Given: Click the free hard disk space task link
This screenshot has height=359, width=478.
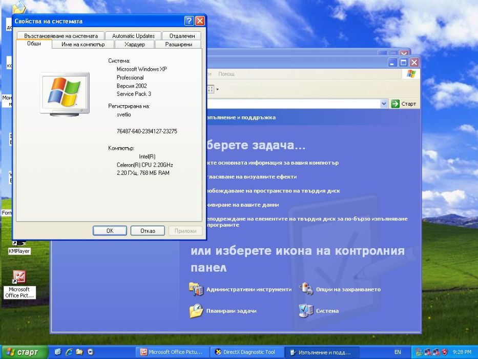Looking at the screenshot, I should [x=273, y=191].
